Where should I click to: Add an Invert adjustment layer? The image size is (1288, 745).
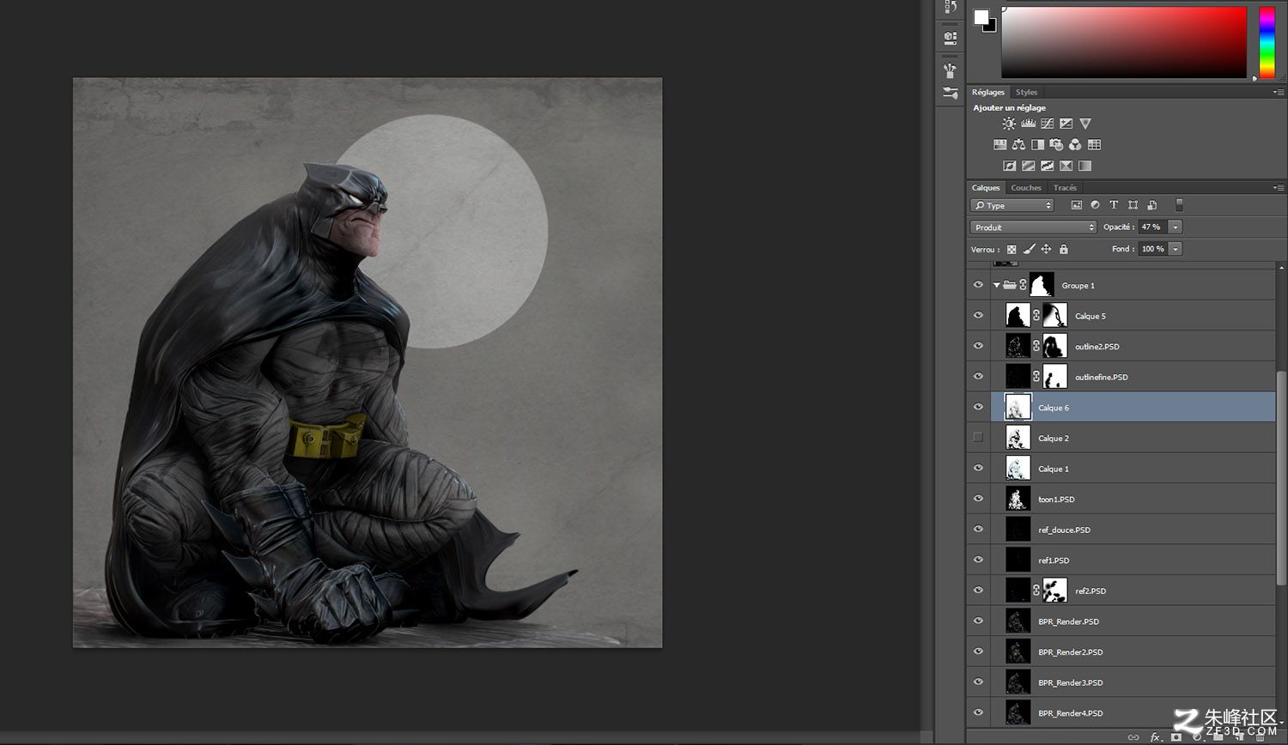[x=1010, y=166]
